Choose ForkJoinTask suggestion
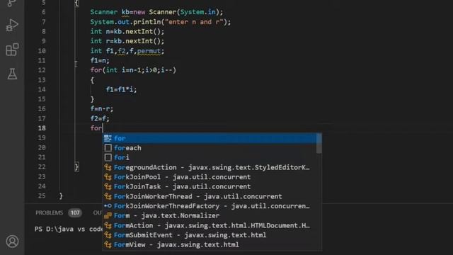 point(210,186)
